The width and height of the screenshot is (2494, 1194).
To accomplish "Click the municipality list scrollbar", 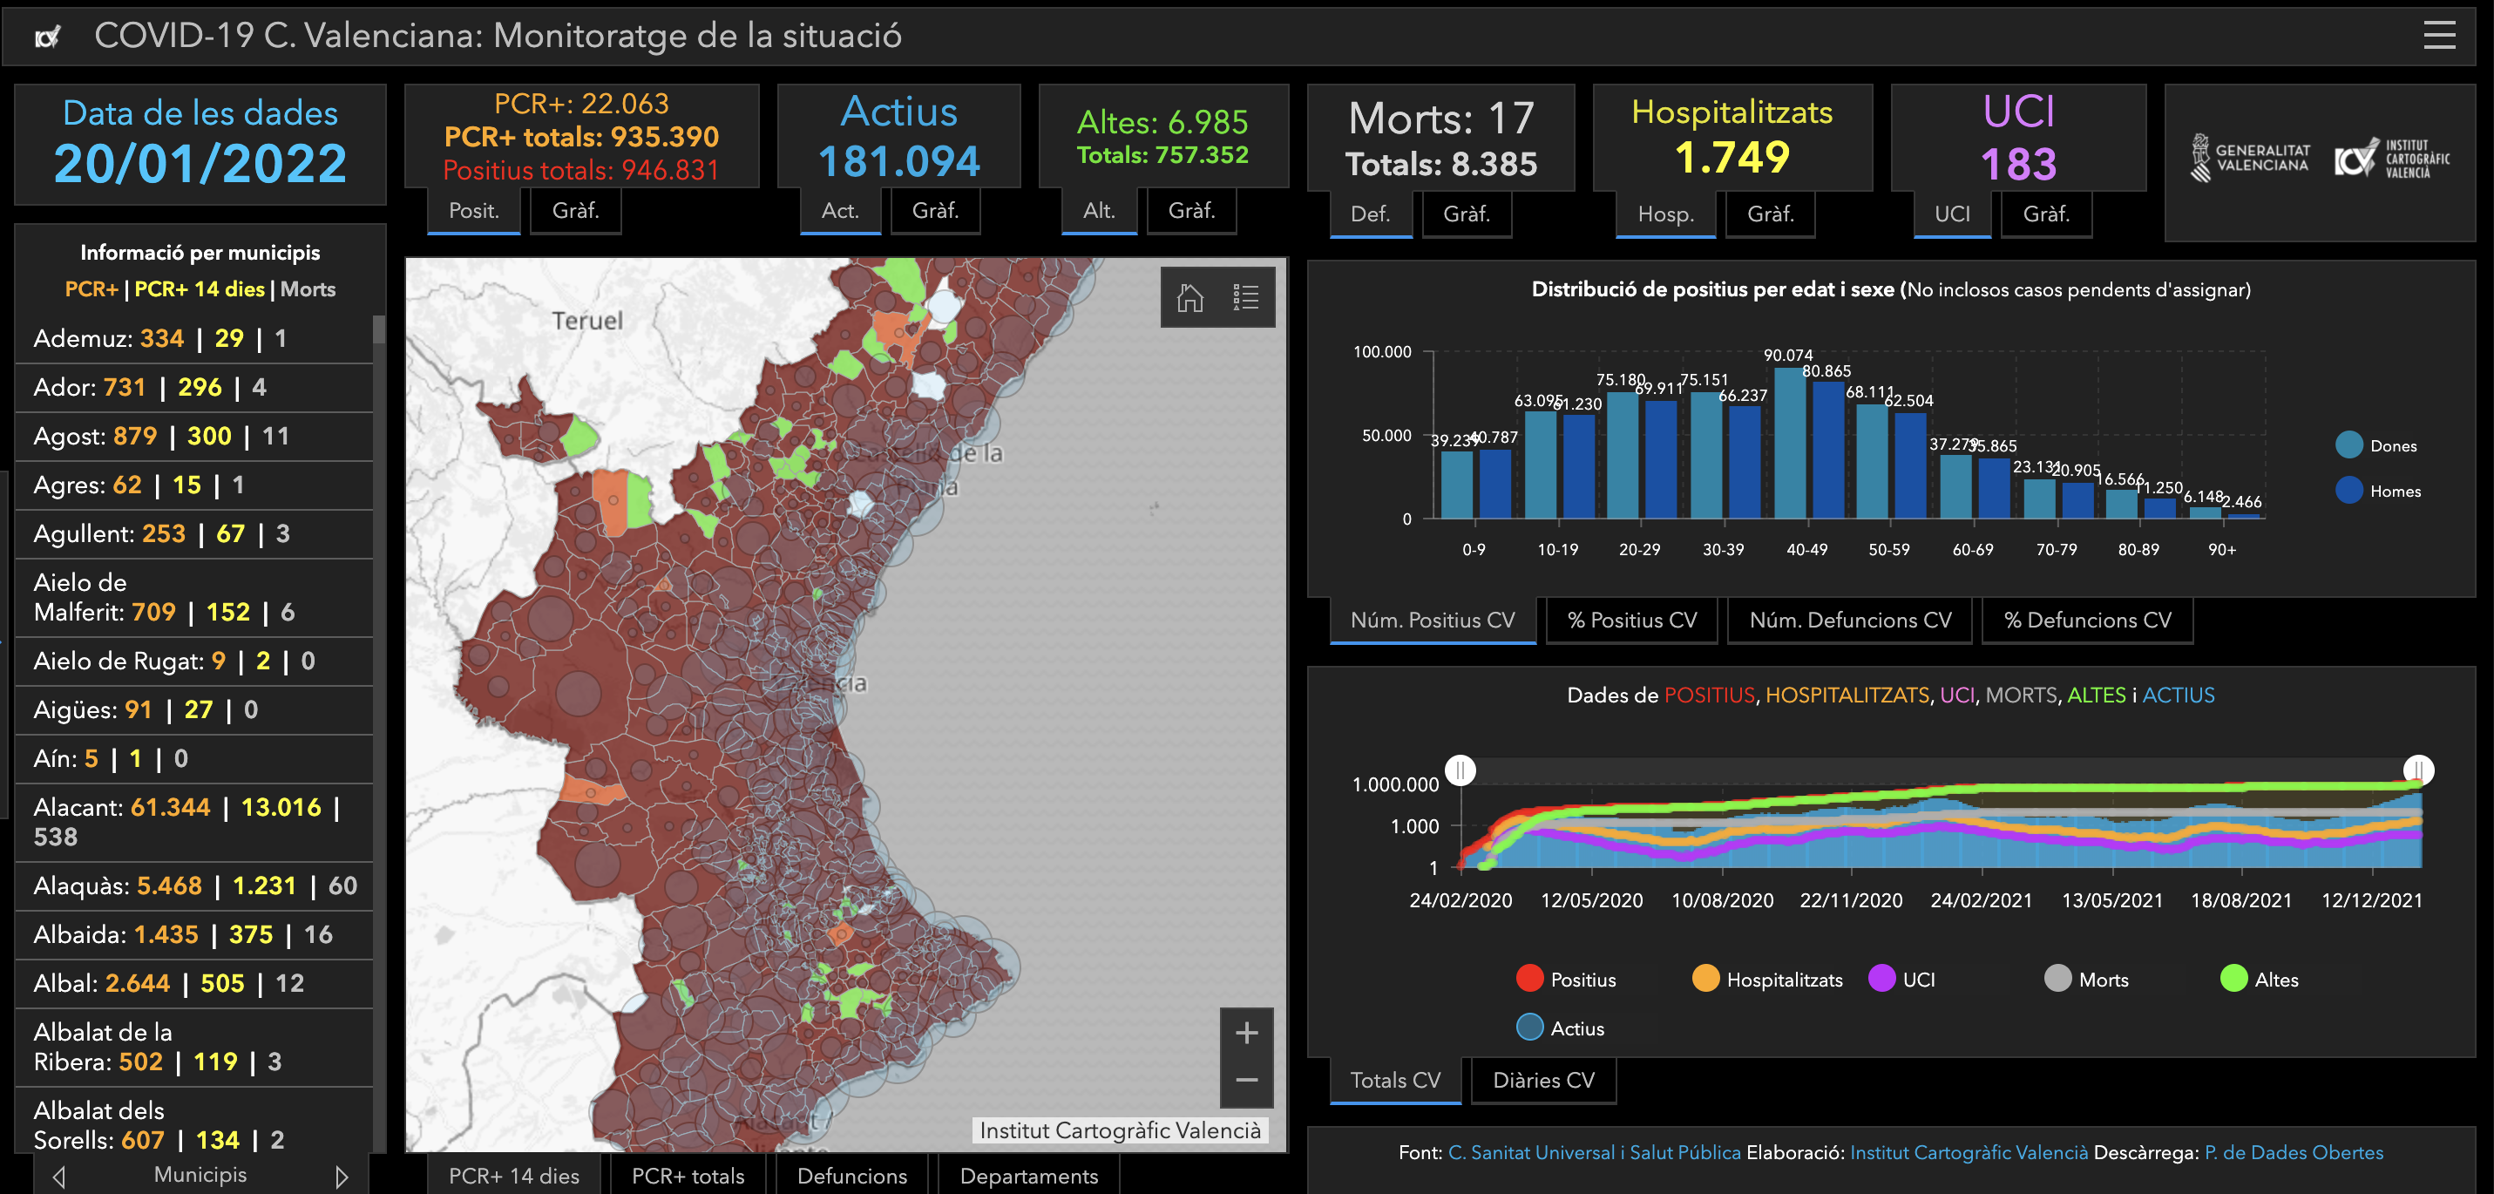I will [x=378, y=330].
